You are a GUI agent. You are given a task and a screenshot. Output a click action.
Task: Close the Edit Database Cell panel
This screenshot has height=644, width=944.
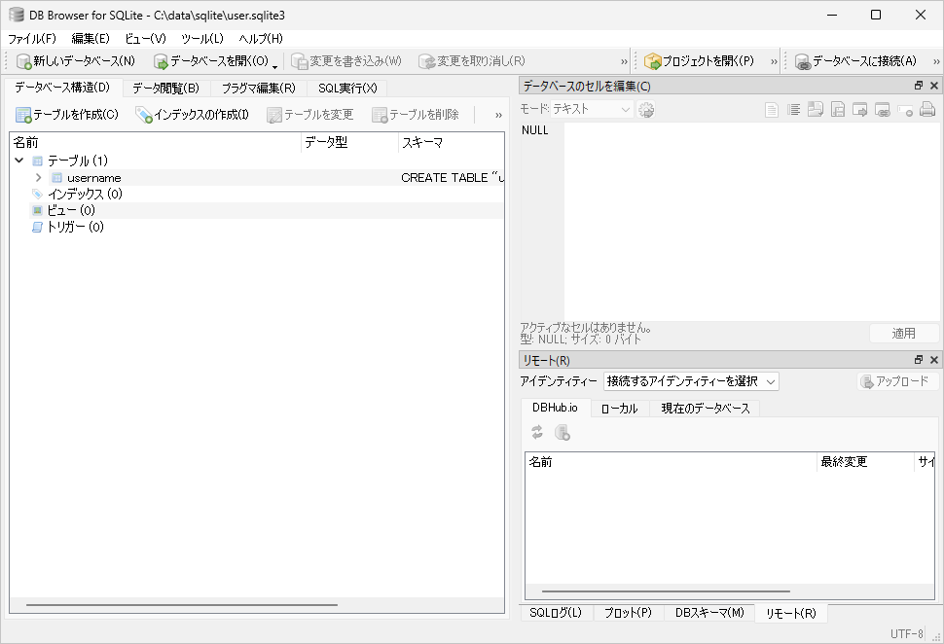pos(934,86)
